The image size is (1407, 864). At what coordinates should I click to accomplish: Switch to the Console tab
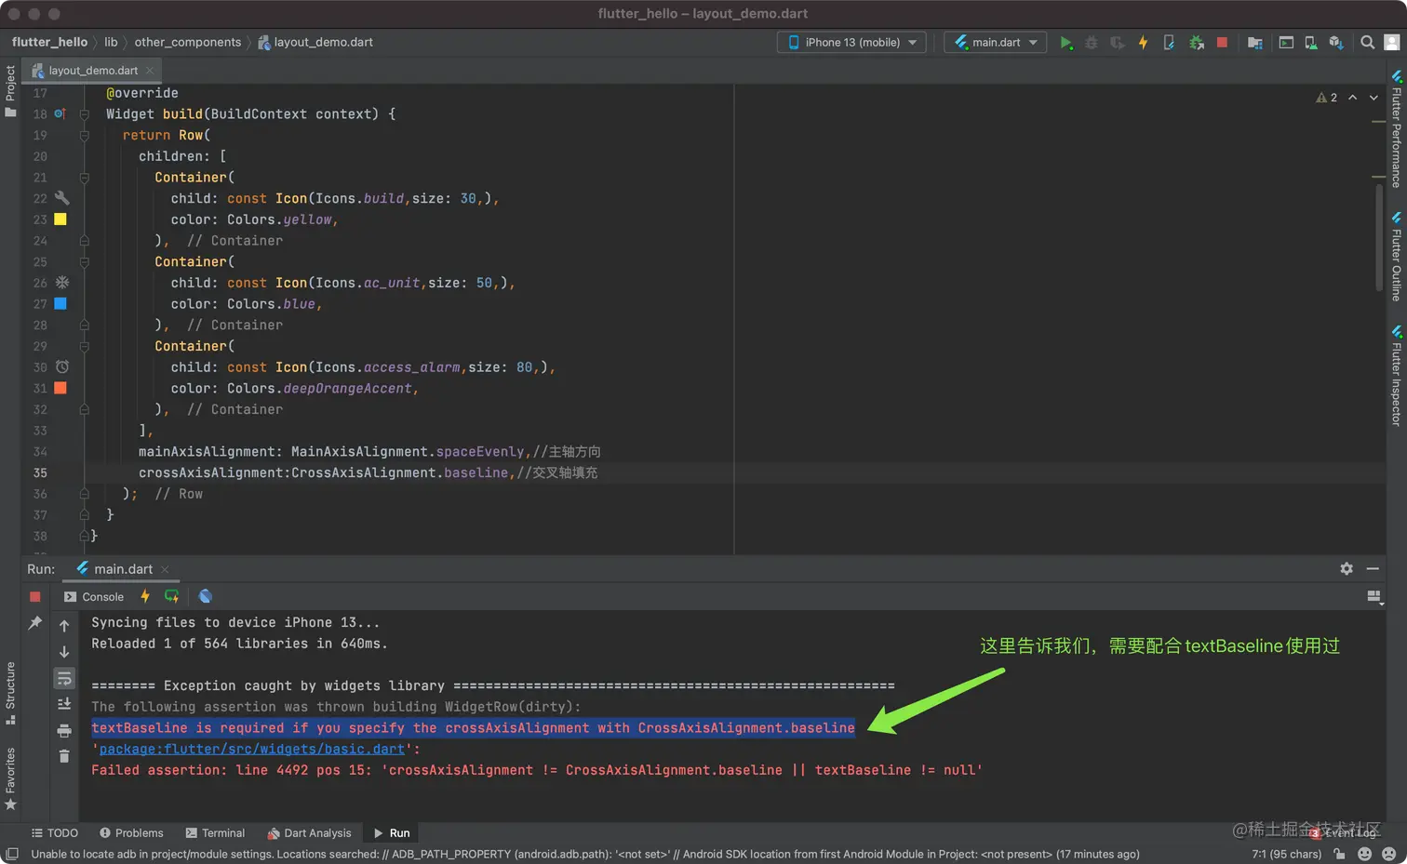point(94,597)
